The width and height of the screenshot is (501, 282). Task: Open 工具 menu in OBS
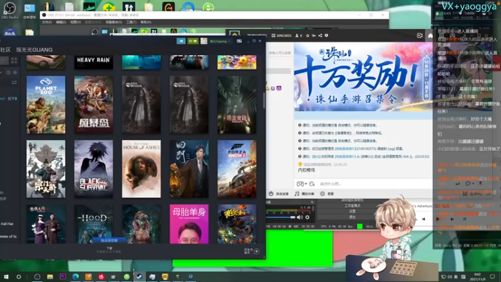pyautogui.click(x=132, y=22)
